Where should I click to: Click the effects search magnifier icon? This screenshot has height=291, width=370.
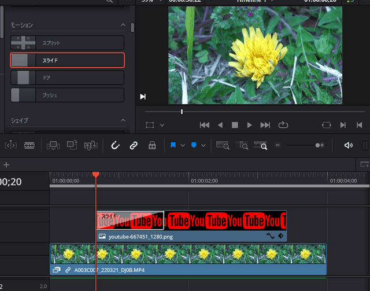pos(109,1)
